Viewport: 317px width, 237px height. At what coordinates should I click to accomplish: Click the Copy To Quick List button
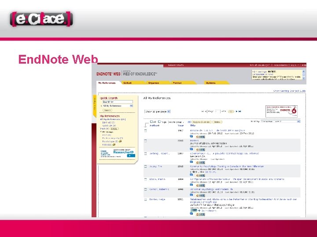click(x=202, y=122)
